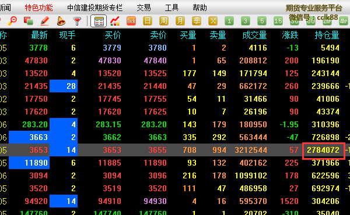Sort by 持仓量 column header

pyautogui.click(x=327, y=35)
